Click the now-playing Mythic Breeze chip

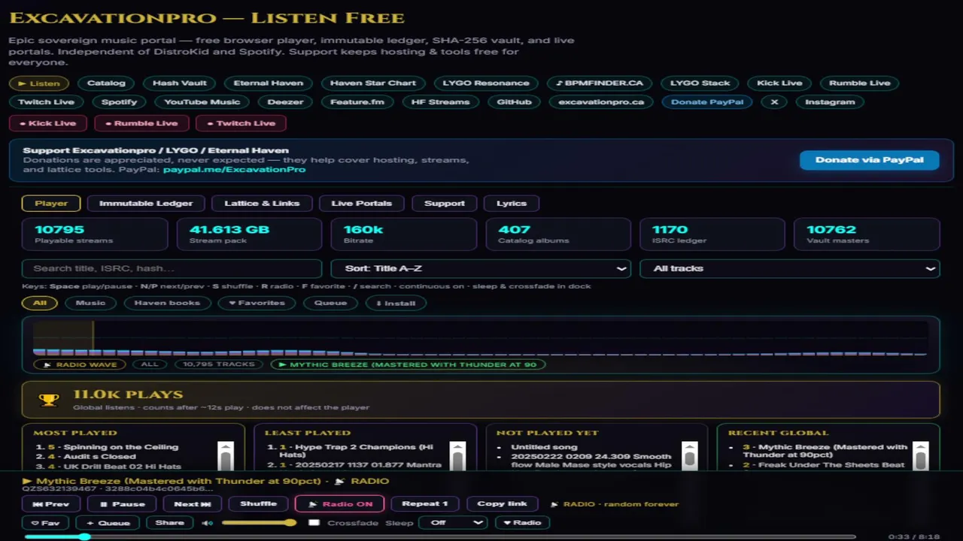click(x=408, y=364)
